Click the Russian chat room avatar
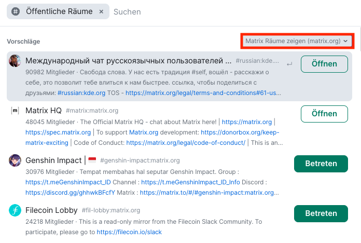This screenshot has width=361, height=243. (x=15, y=61)
